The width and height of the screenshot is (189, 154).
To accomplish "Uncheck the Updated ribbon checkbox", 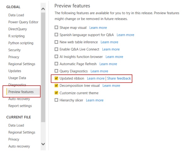I will tap(56, 78).
